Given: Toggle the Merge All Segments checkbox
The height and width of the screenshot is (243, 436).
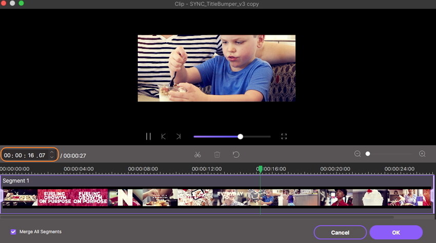Looking at the screenshot, I should (x=13, y=232).
